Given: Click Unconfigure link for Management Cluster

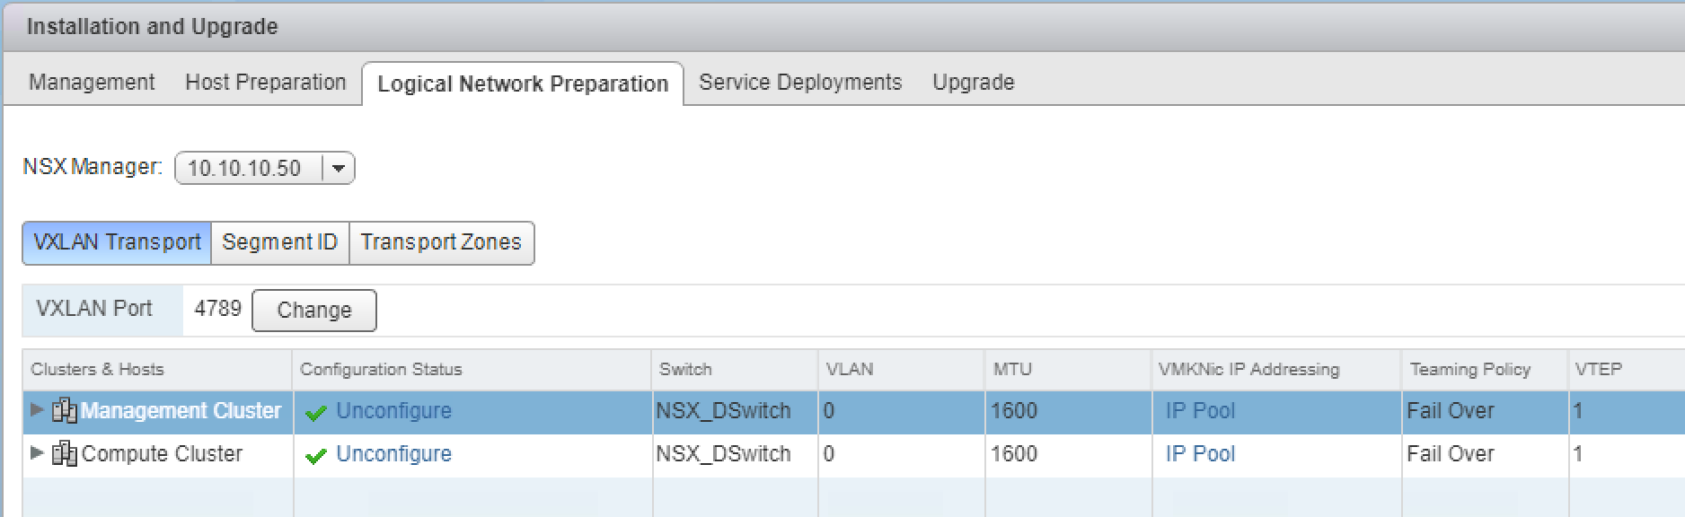Looking at the screenshot, I should (393, 411).
